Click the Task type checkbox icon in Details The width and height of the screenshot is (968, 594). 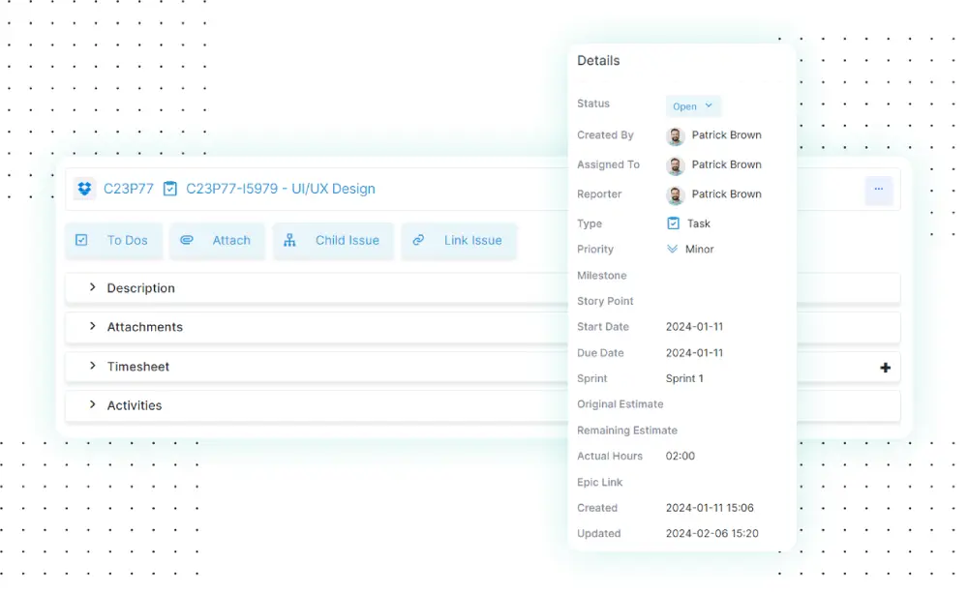pos(674,223)
